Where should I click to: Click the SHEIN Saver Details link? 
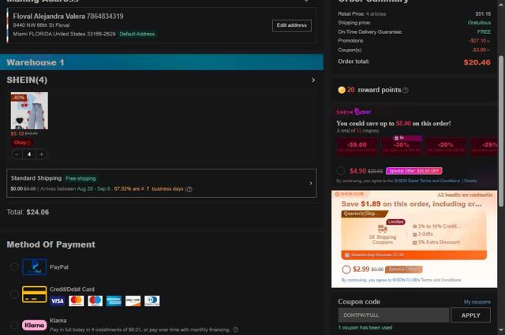pyautogui.click(x=470, y=181)
